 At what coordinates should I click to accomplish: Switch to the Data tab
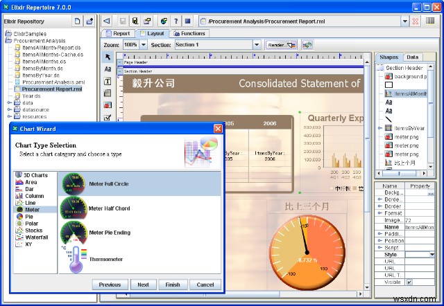[412, 57]
